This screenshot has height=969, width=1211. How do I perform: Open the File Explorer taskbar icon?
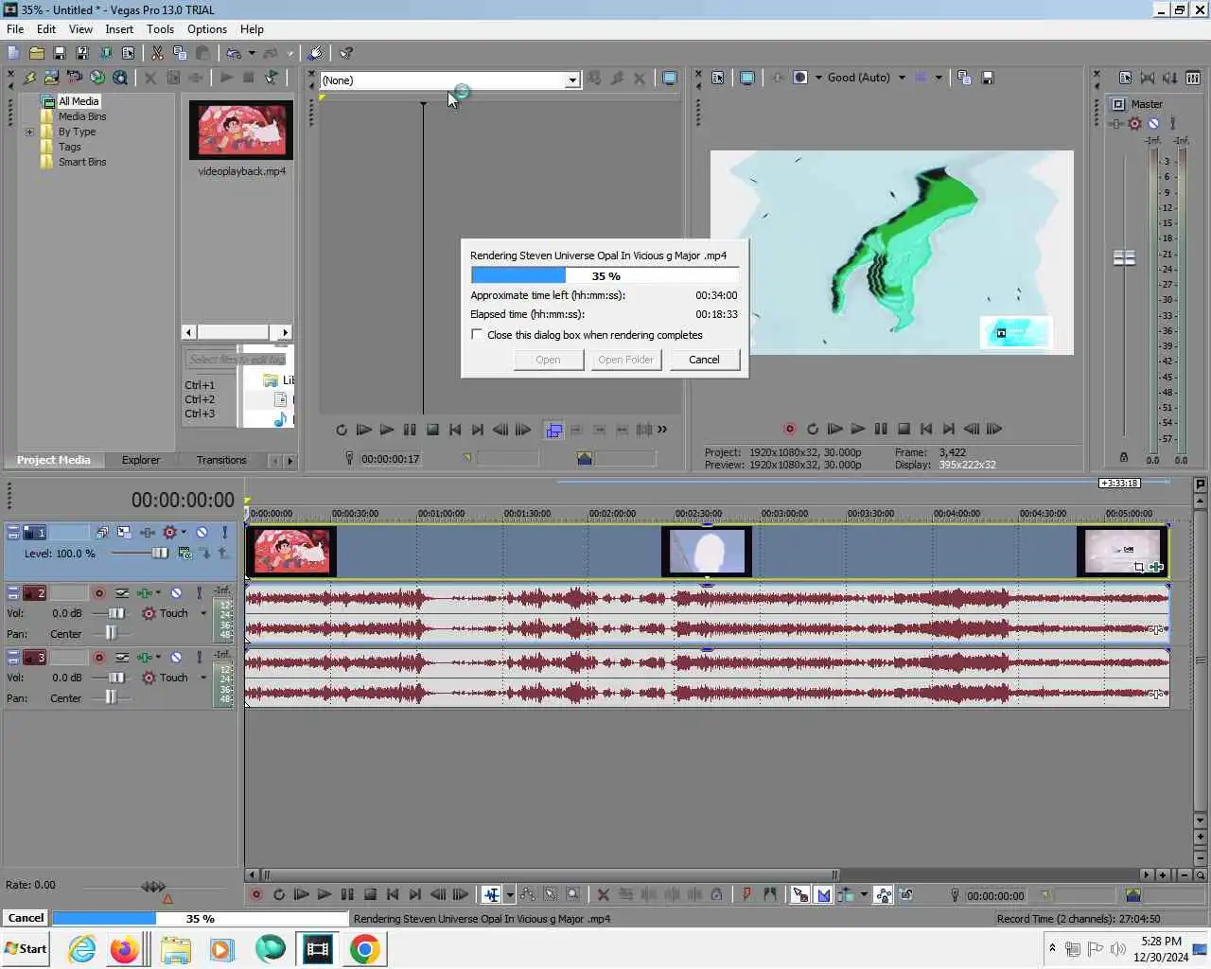175,948
